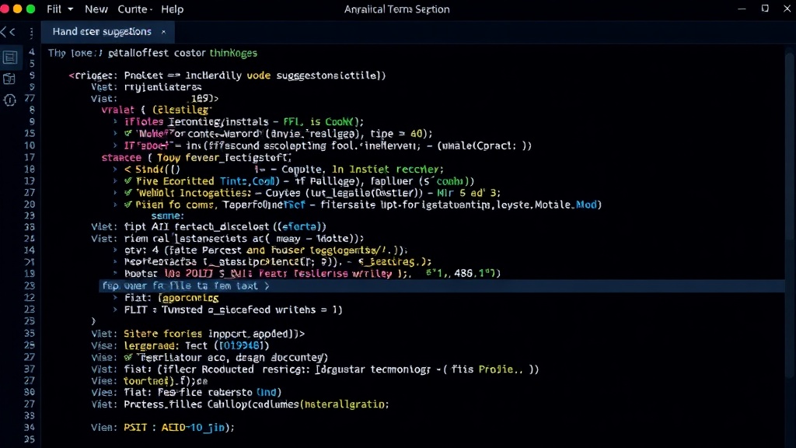Viewport: 796px width, 448px height.
Task: Click the red traffic light button
Action: pyautogui.click(x=4, y=9)
